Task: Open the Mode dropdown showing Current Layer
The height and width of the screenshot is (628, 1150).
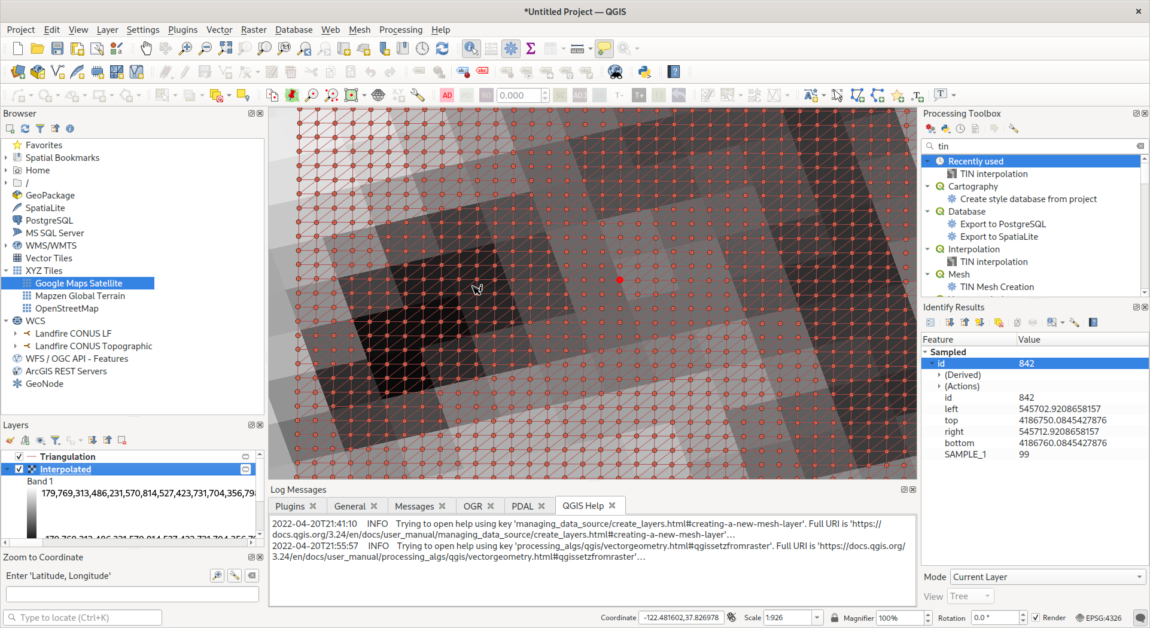Action: (x=1047, y=577)
